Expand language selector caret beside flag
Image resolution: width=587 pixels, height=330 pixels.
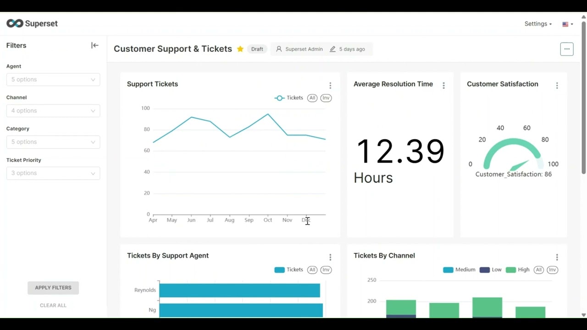[x=572, y=24]
